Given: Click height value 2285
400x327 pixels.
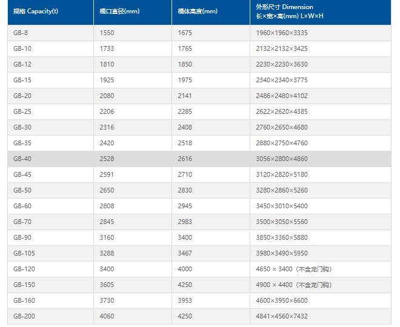Looking at the screenshot, I should click(x=185, y=111).
